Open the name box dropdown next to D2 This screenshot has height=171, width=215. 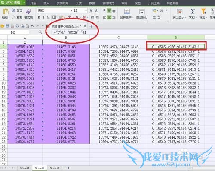tap(28, 32)
